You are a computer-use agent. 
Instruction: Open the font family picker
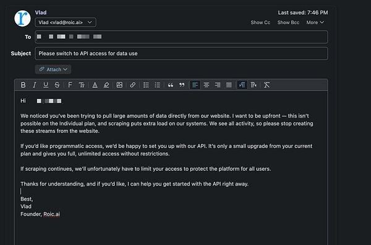pos(70,85)
